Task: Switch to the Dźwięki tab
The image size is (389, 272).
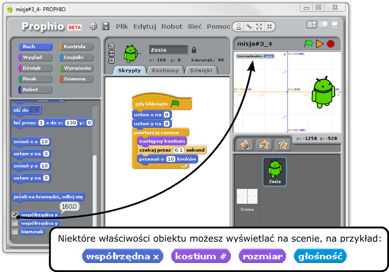Action: [201, 71]
